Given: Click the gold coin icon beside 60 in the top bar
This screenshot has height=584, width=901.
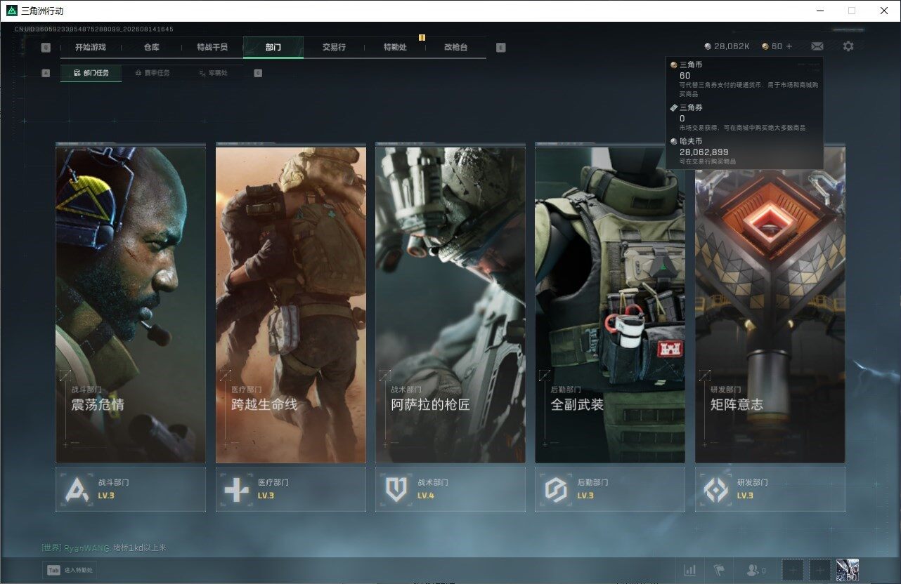Looking at the screenshot, I should (765, 46).
